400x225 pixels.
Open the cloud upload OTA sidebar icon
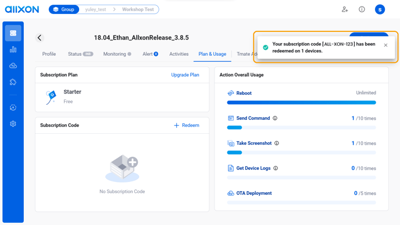(13, 66)
